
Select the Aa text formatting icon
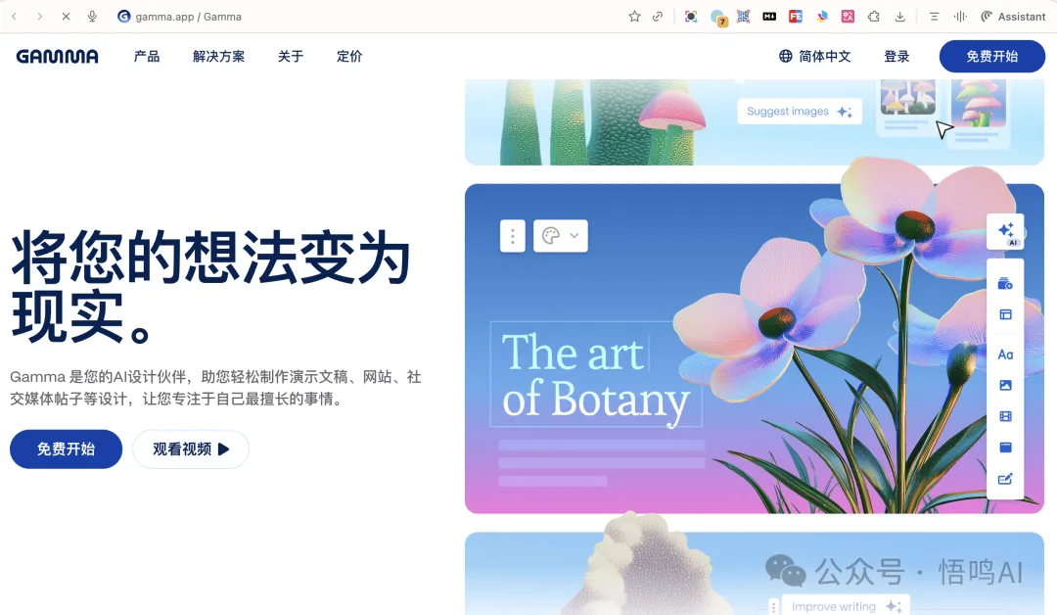[x=1005, y=355]
